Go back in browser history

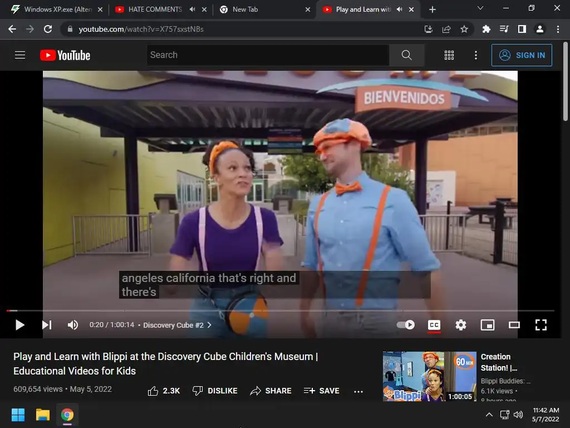click(12, 29)
